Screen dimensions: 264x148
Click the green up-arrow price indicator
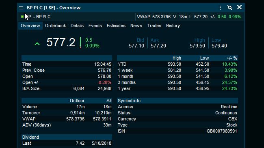pyautogui.click(x=37, y=44)
